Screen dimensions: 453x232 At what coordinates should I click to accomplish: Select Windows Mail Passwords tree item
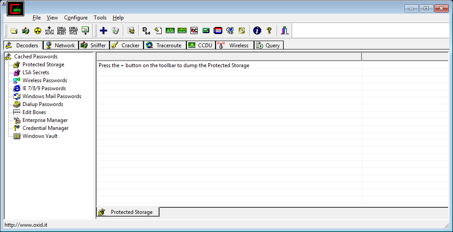coord(52,96)
